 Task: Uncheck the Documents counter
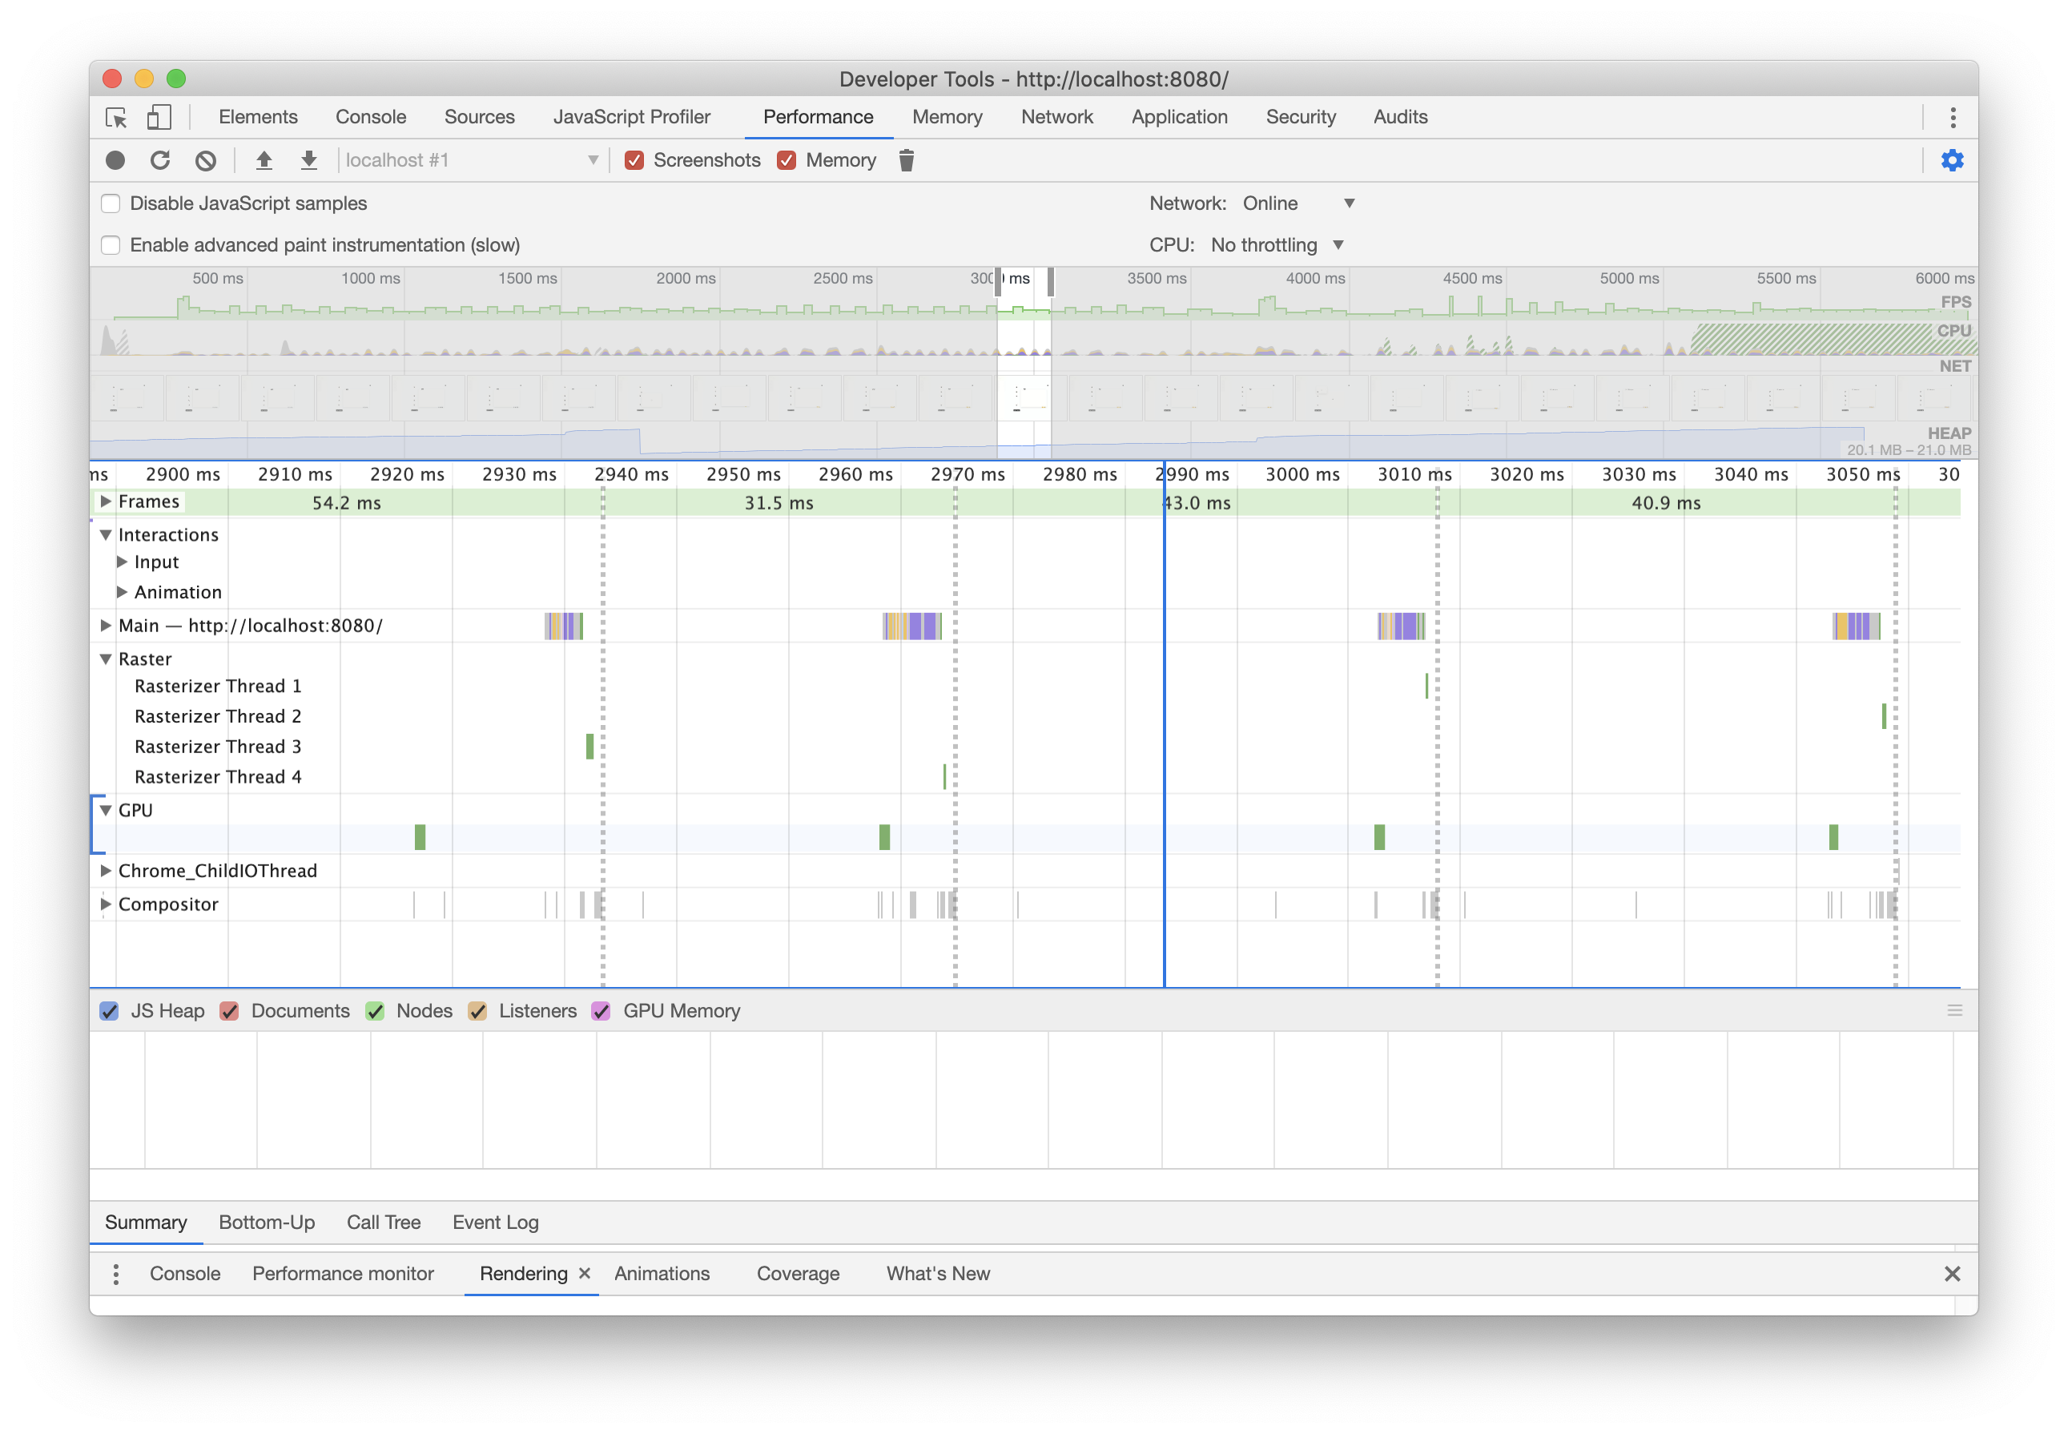point(229,1011)
